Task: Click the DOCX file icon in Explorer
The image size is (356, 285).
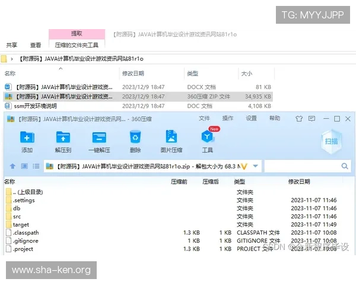Action: pyautogui.click(x=8, y=87)
